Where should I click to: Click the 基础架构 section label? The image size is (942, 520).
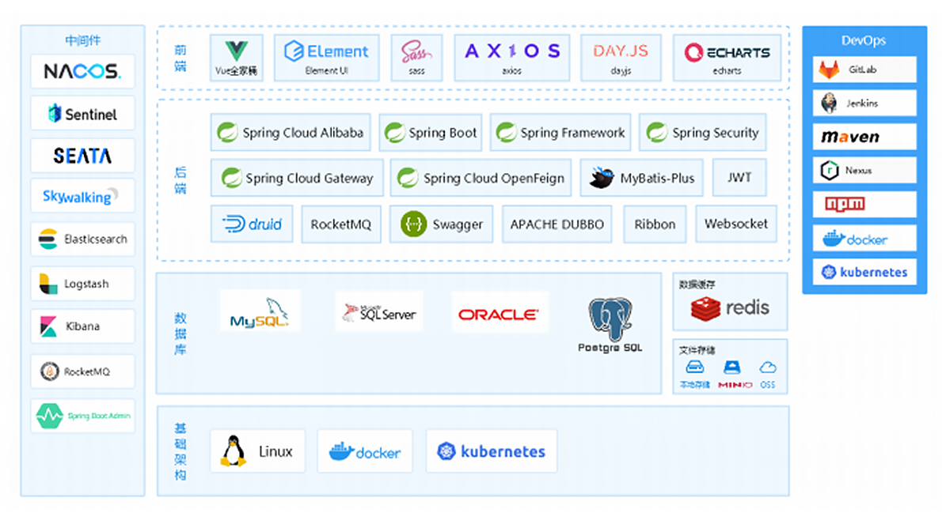tap(180, 451)
